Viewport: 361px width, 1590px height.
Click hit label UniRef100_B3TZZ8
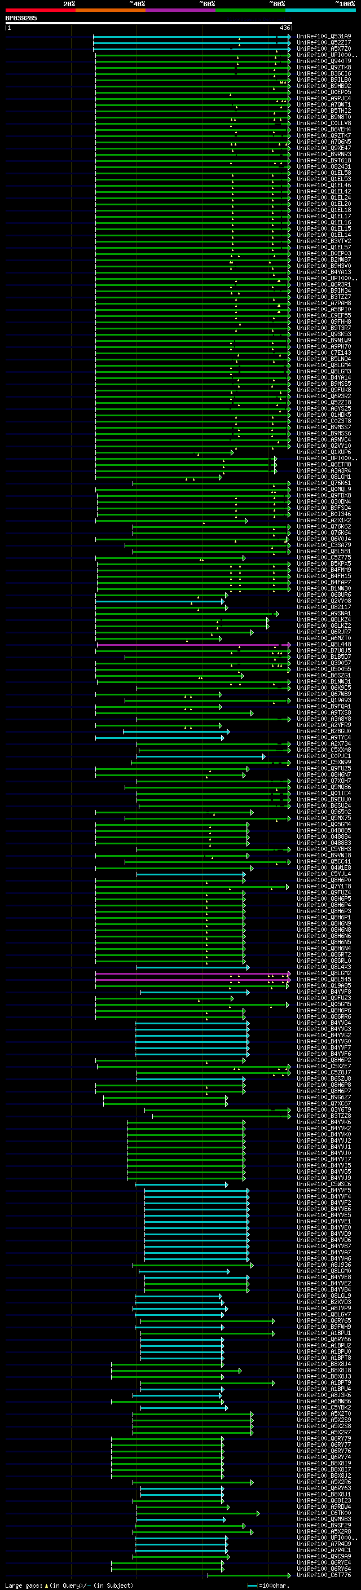324,1115
